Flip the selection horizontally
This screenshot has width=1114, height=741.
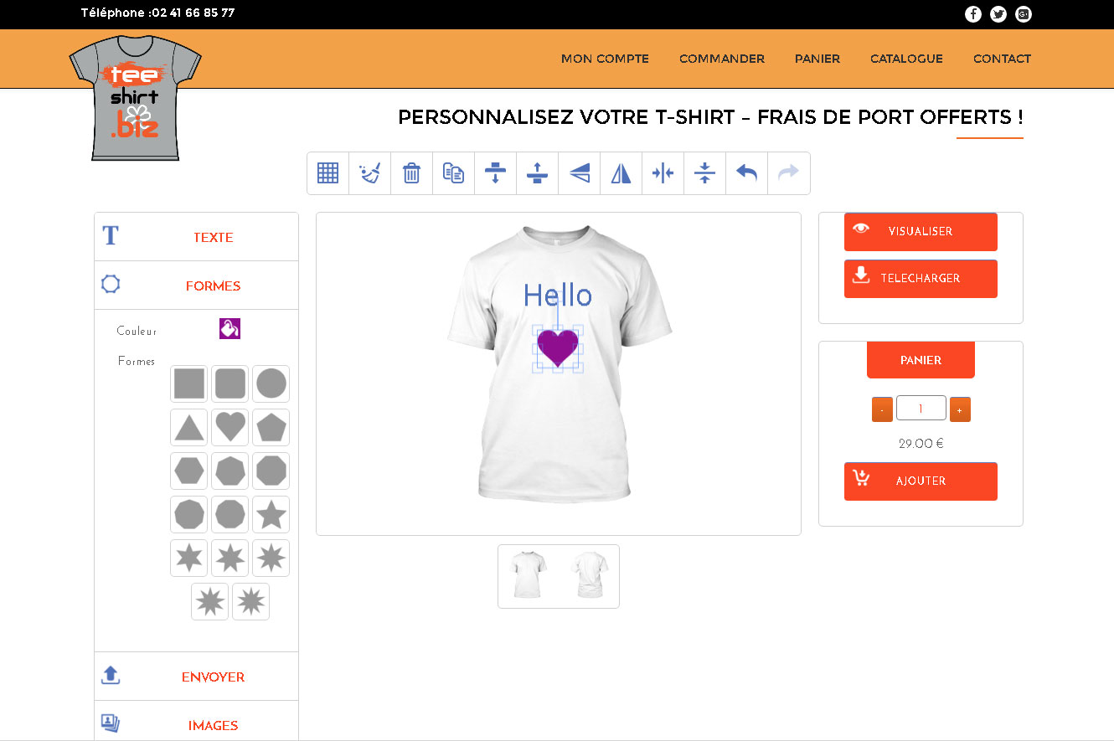621,173
